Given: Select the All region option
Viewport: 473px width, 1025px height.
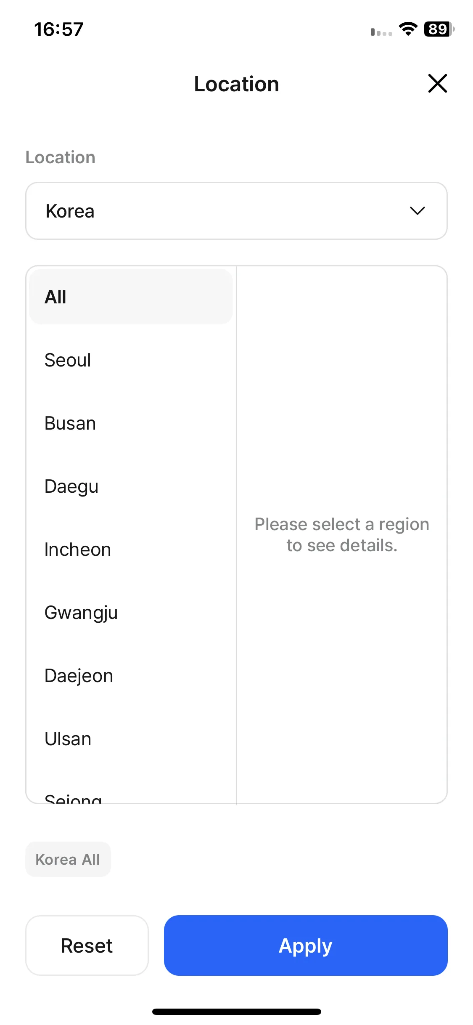Looking at the screenshot, I should (x=131, y=297).
